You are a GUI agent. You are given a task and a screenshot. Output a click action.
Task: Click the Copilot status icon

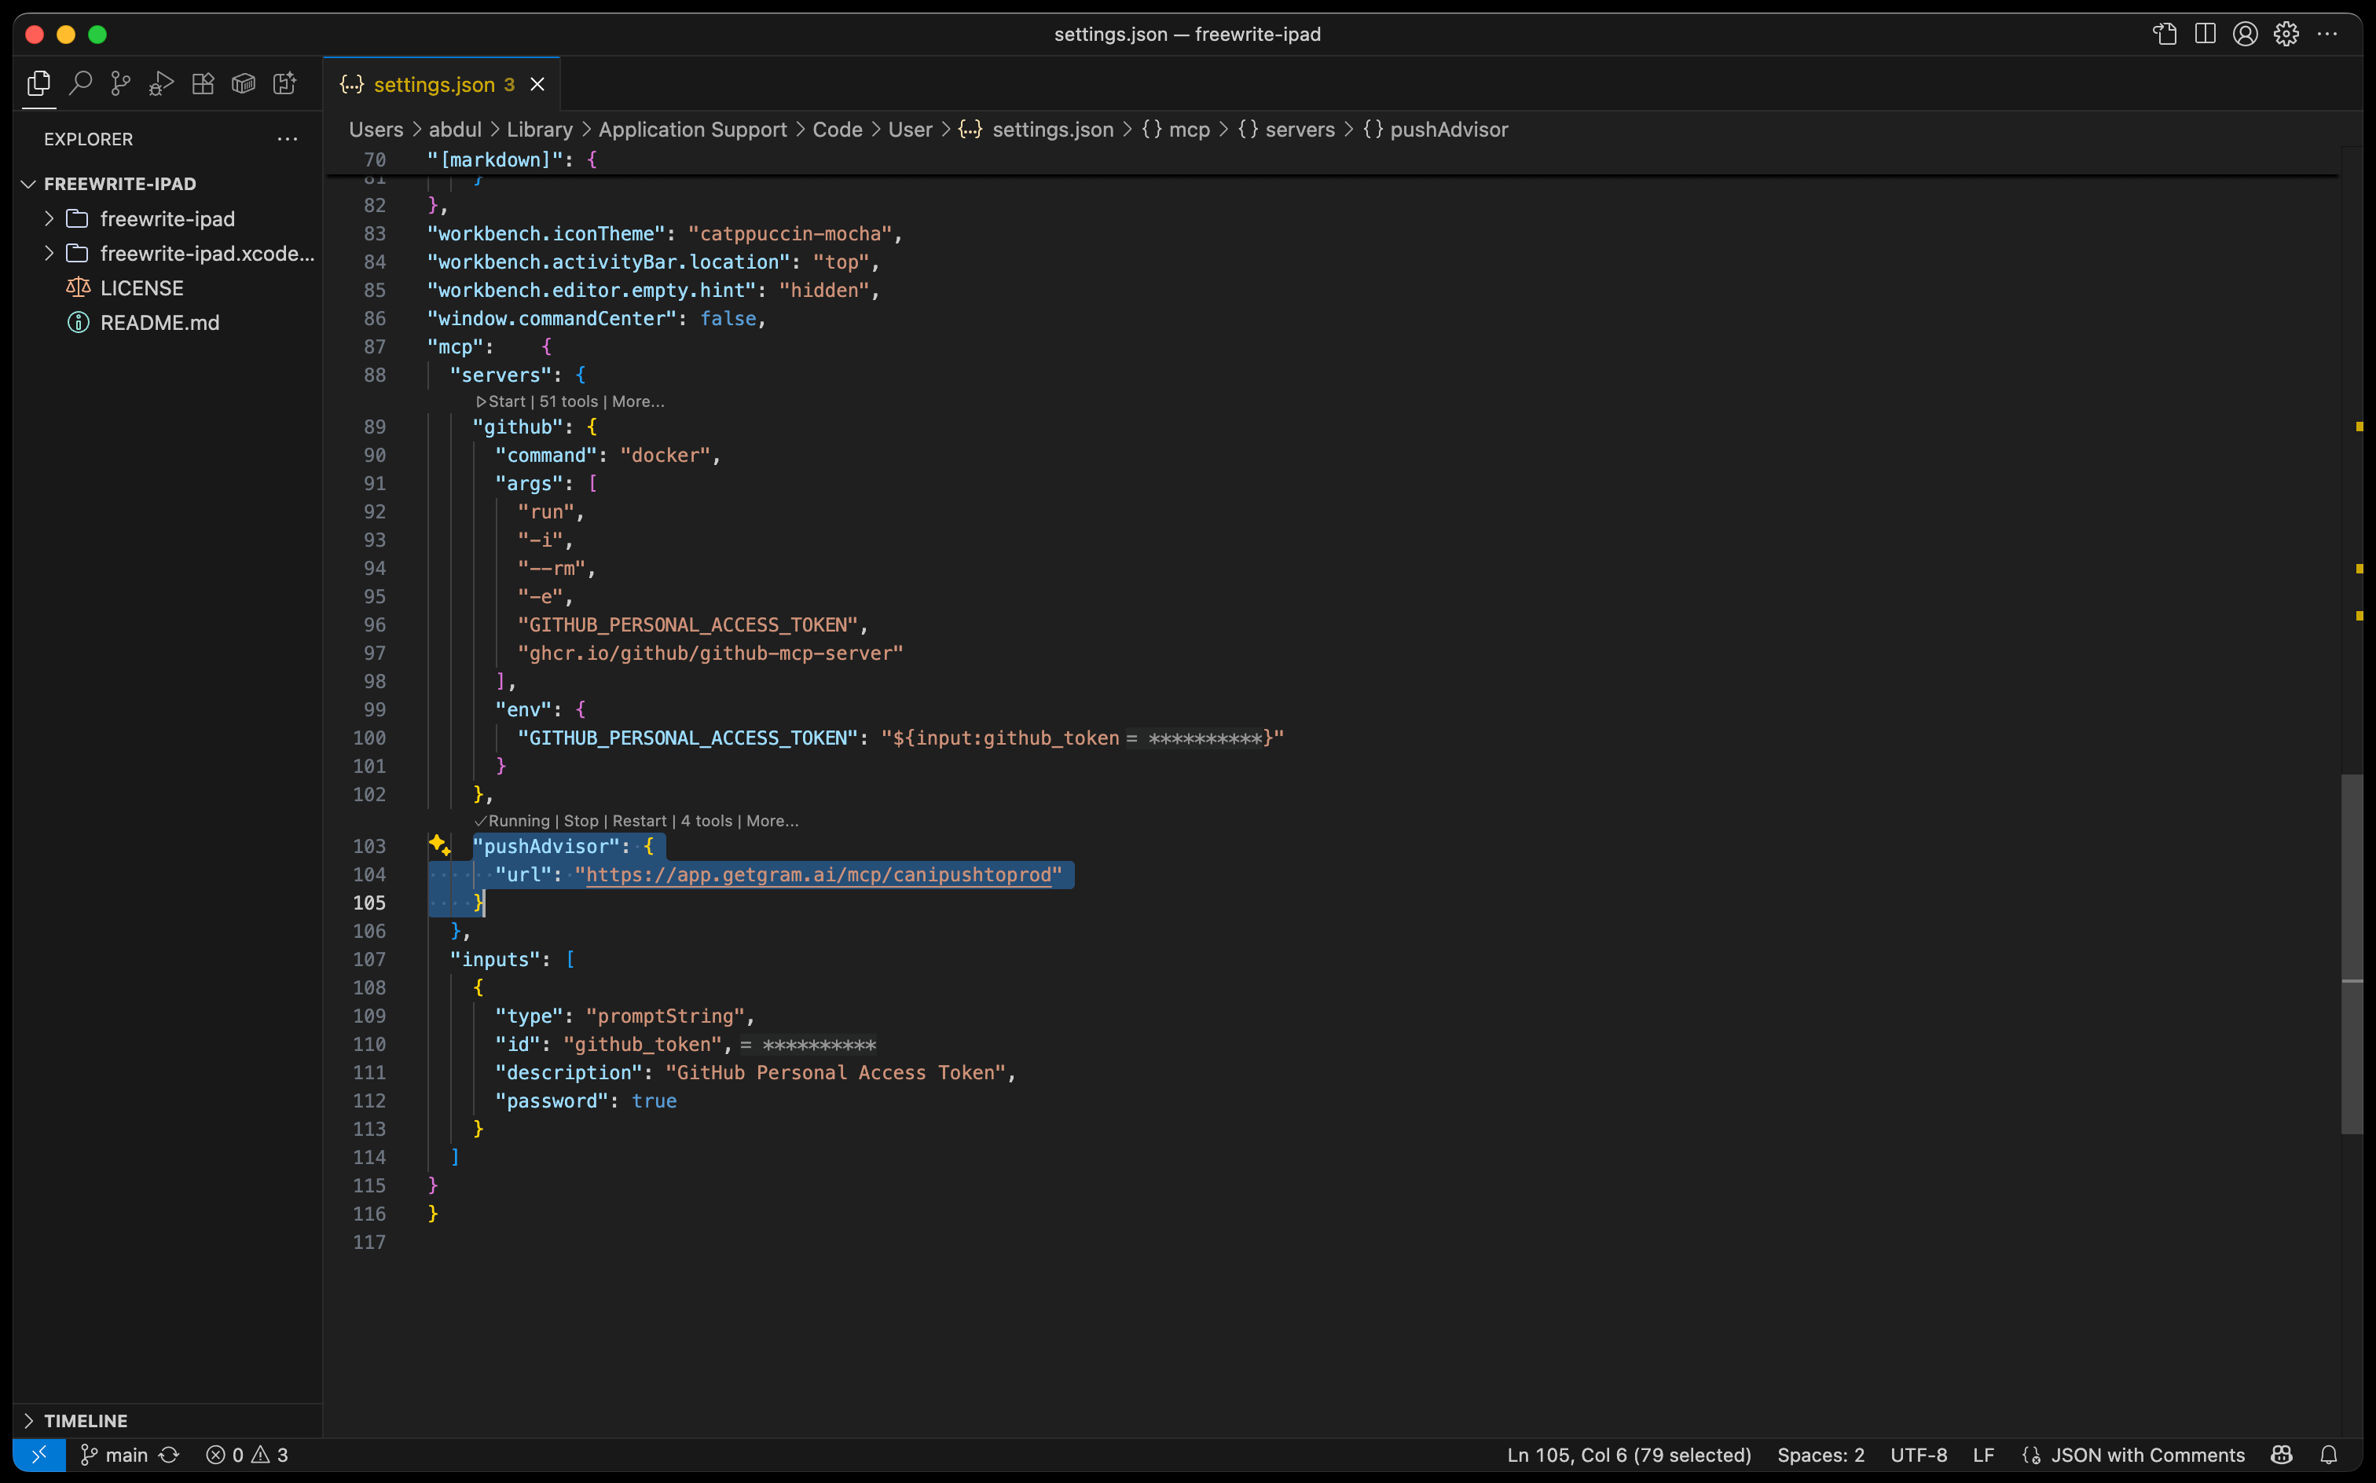point(2282,1456)
